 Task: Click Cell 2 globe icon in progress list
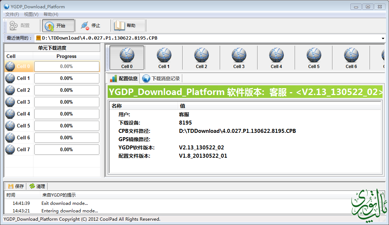pos(10,90)
